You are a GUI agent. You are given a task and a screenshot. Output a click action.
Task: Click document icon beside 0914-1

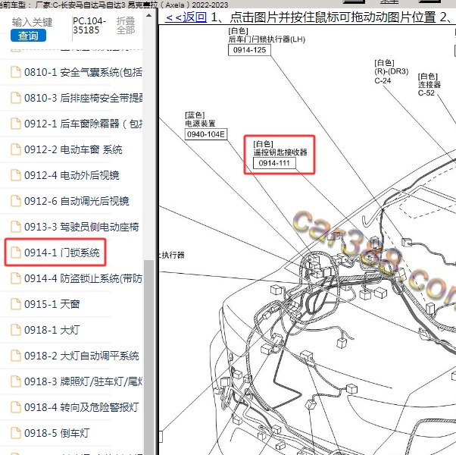click(16, 253)
